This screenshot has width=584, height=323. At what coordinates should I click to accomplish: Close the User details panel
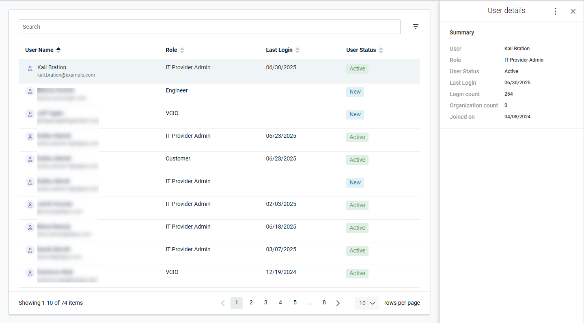(573, 11)
